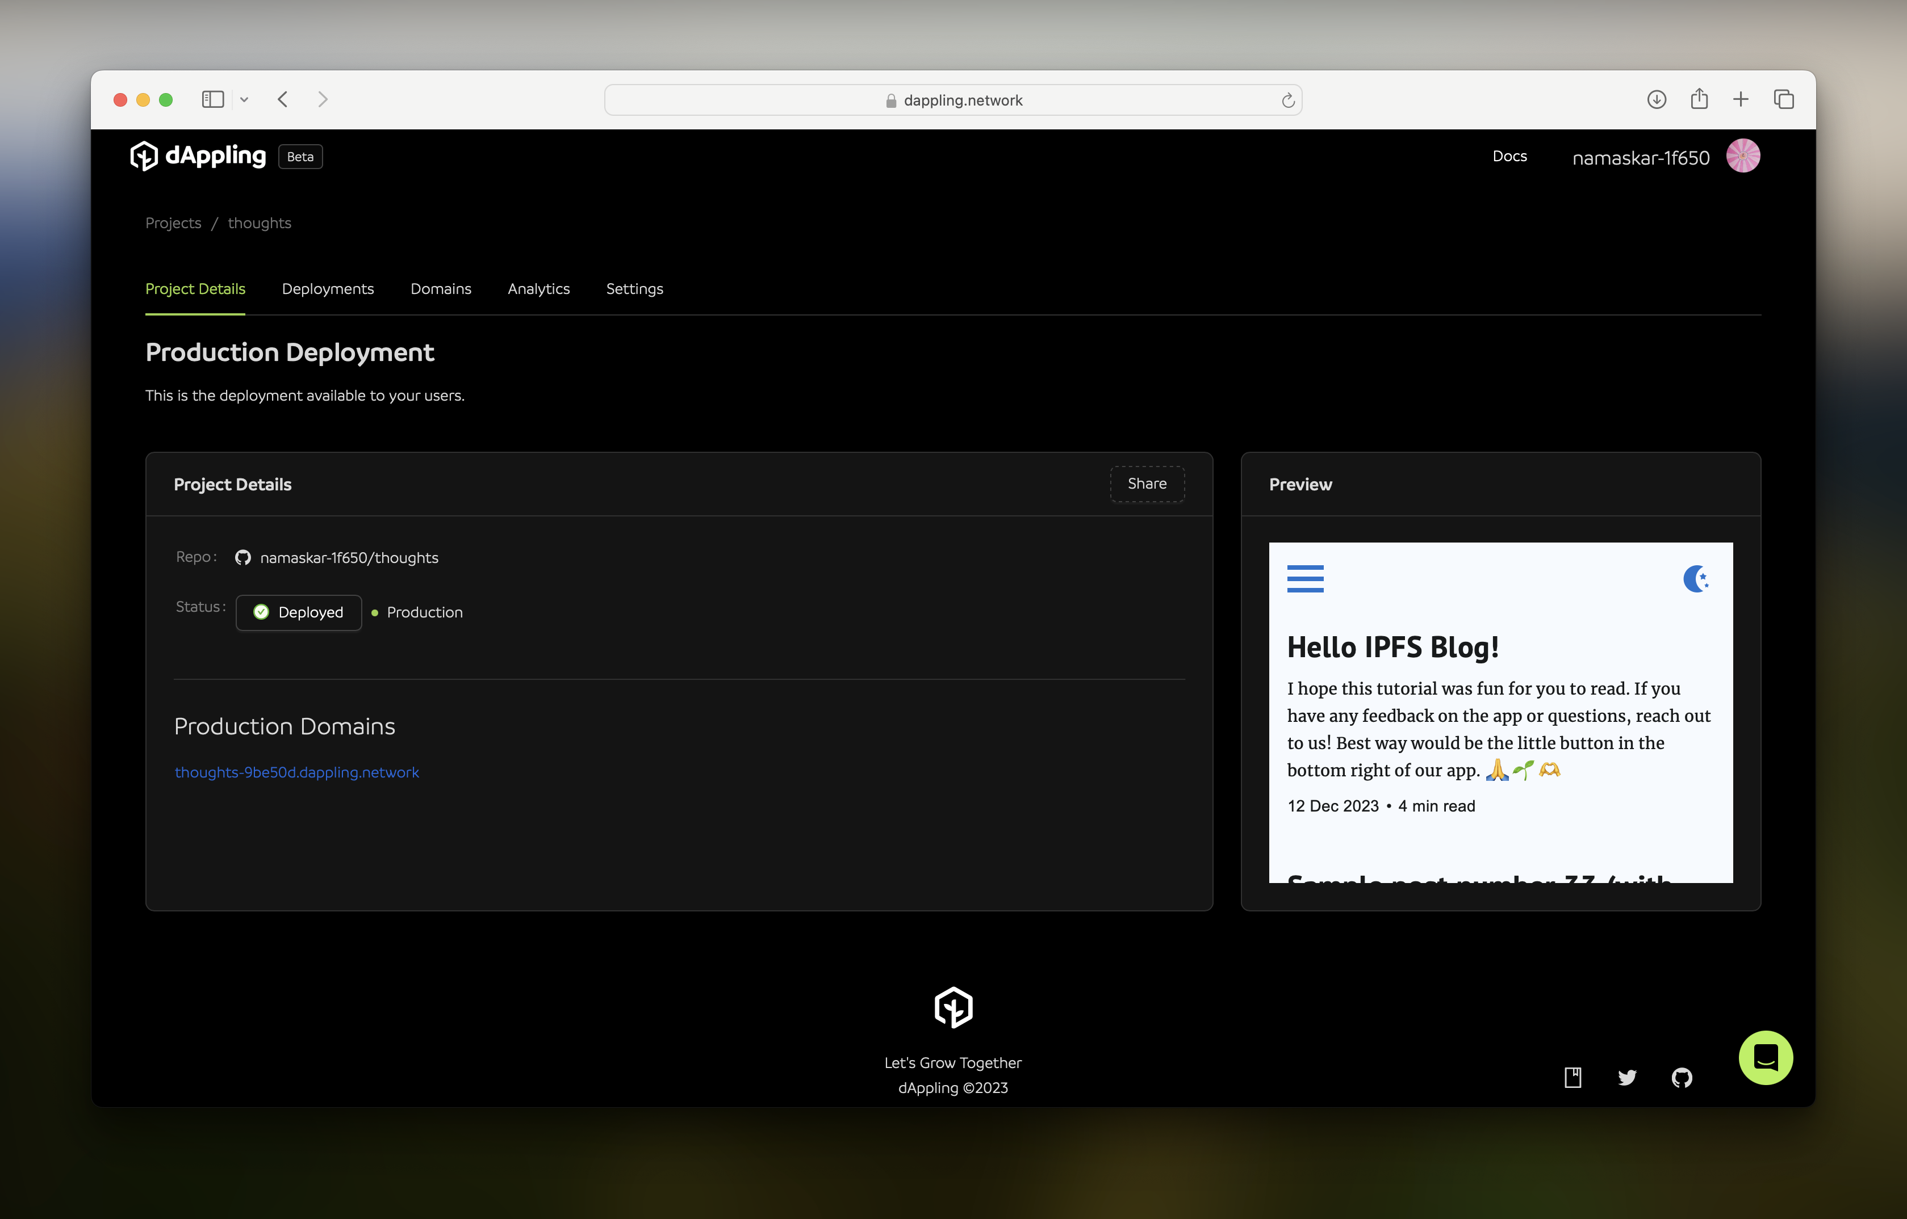Click the GitHub repo icon next to namaskar-1f650/thoughts

[242, 557]
